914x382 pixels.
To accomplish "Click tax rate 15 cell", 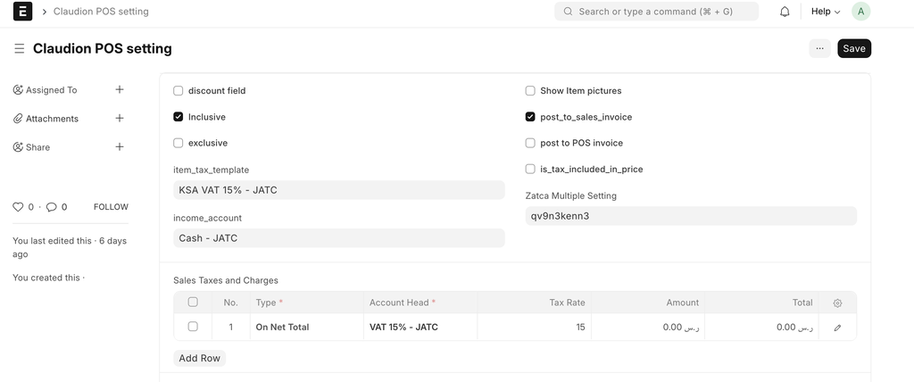I will click(x=534, y=328).
